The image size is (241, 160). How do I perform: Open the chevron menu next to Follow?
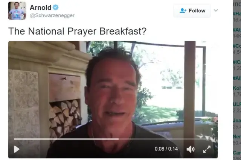[x=216, y=10]
